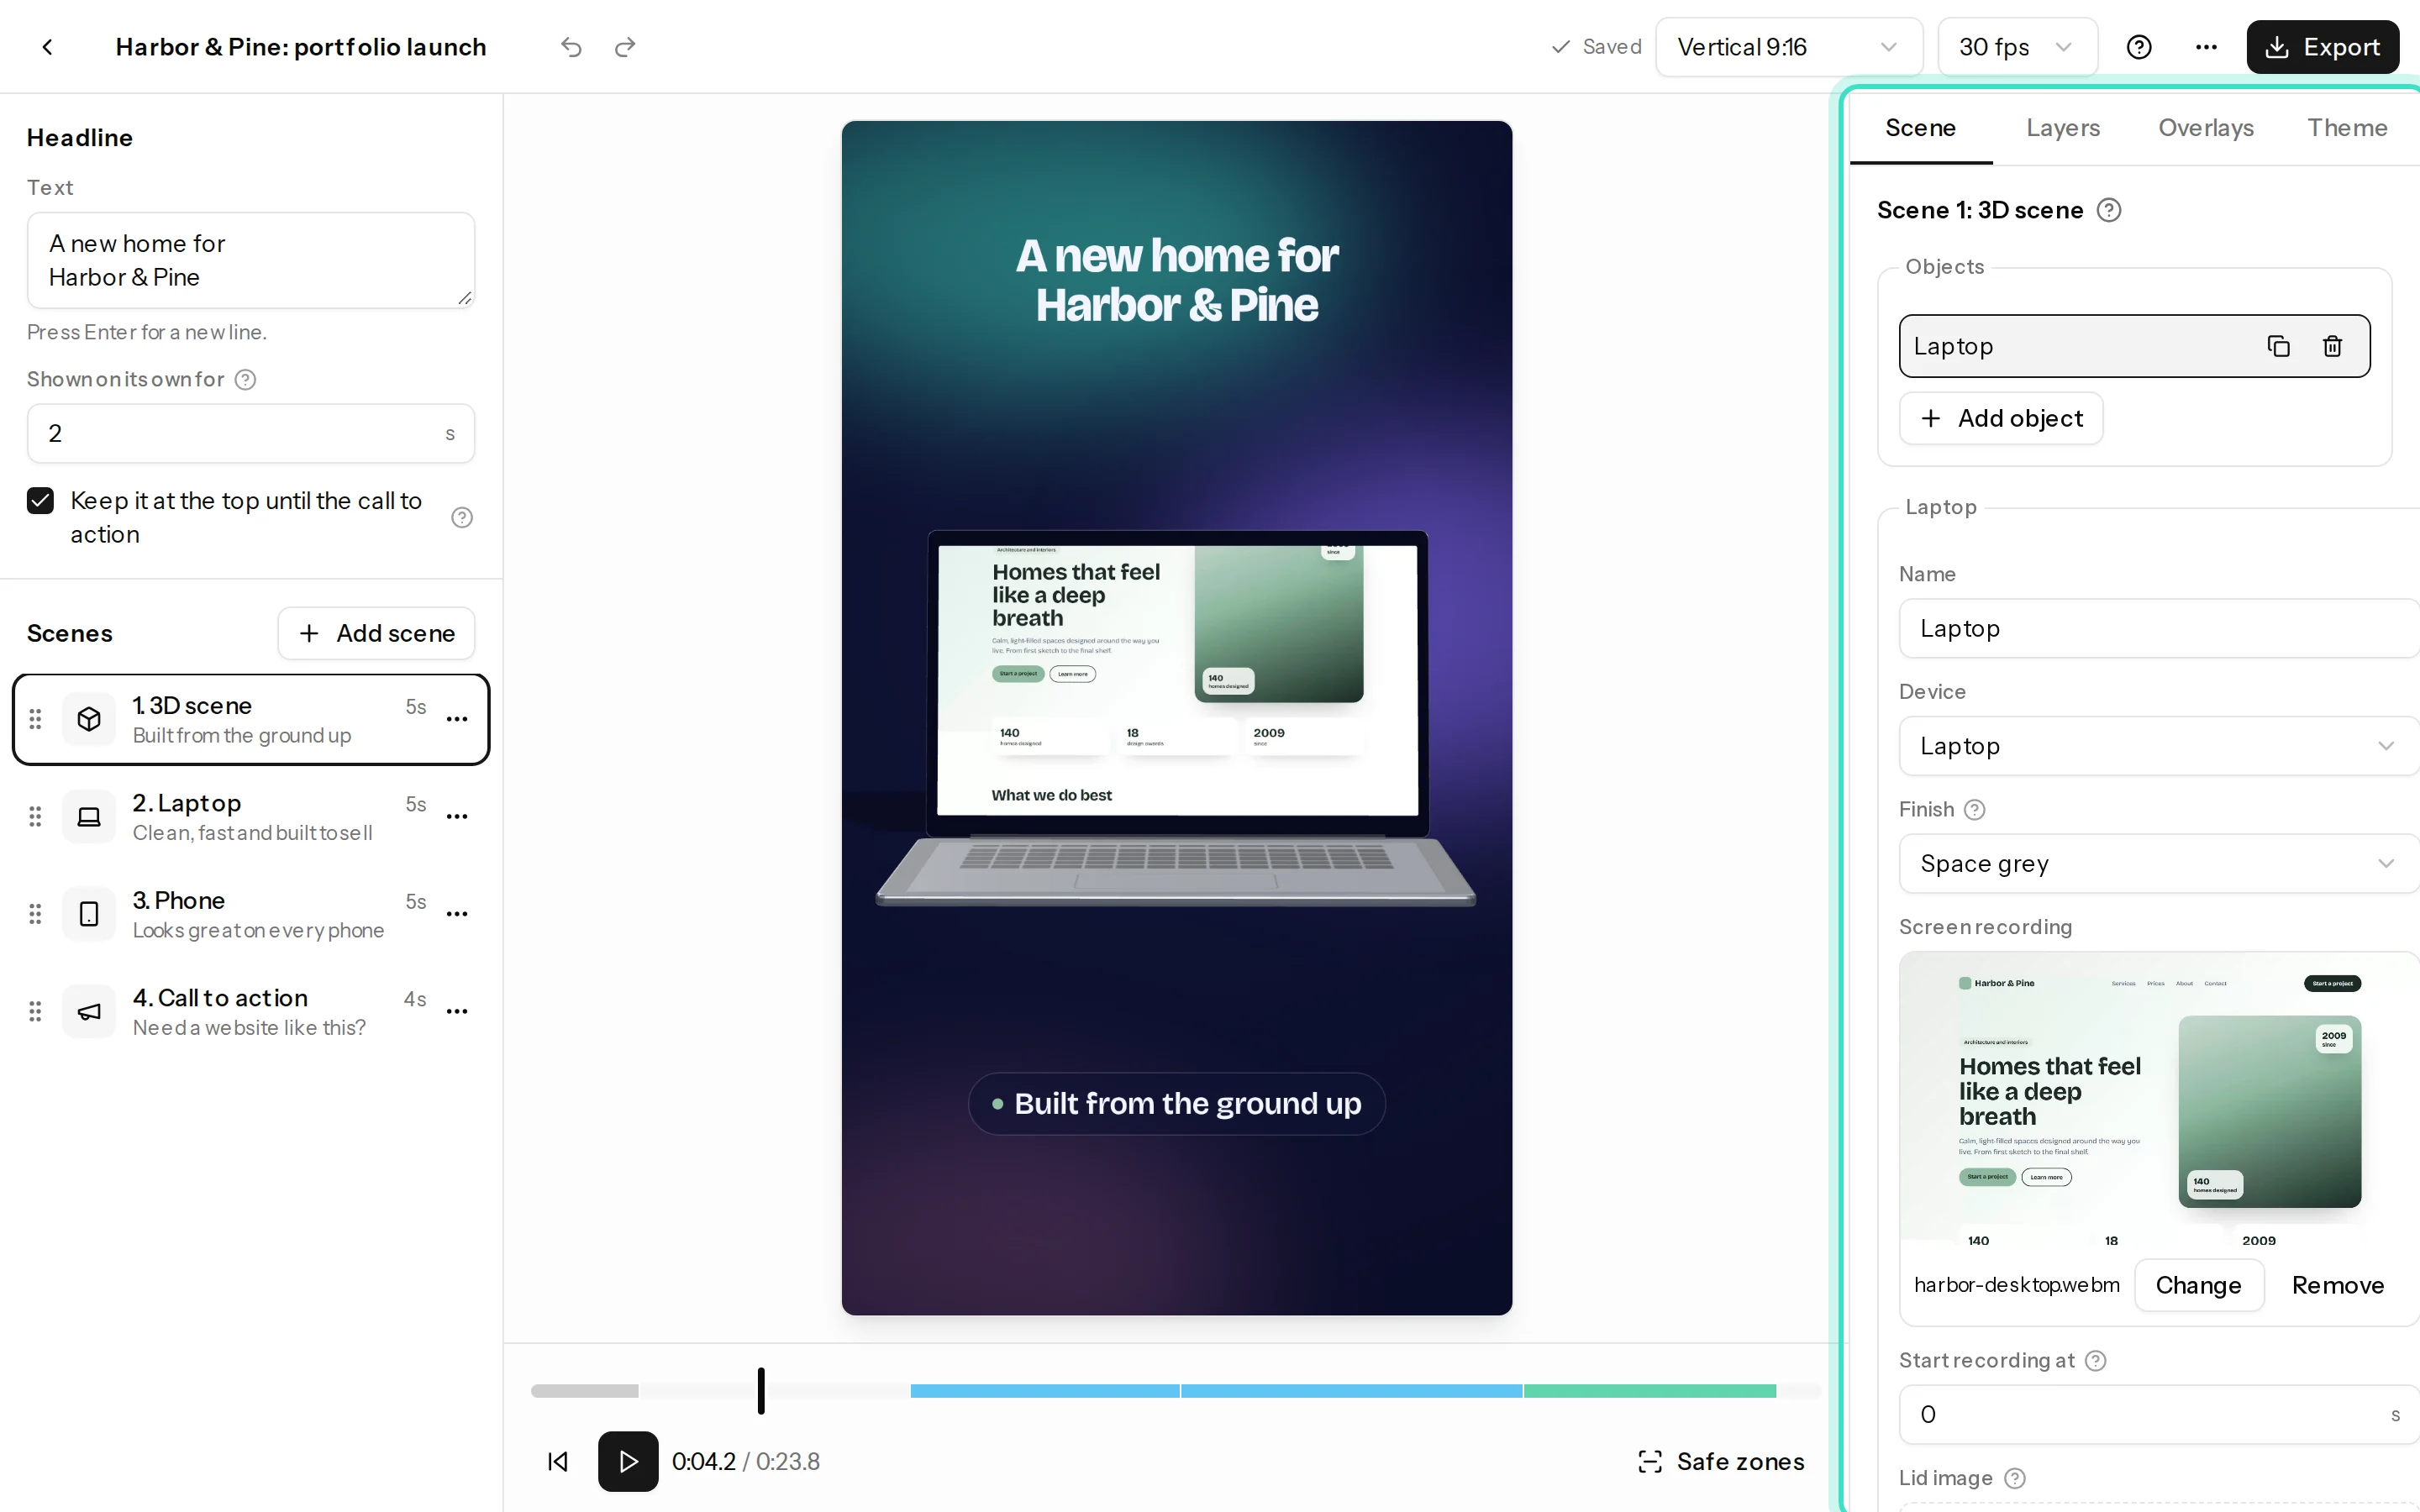Click Add scene button
This screenshot has height=1512, width=2420.
pyautogui.click(x=376, y=633)
